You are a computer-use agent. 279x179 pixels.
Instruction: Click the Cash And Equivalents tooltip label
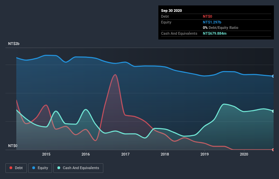179,33
